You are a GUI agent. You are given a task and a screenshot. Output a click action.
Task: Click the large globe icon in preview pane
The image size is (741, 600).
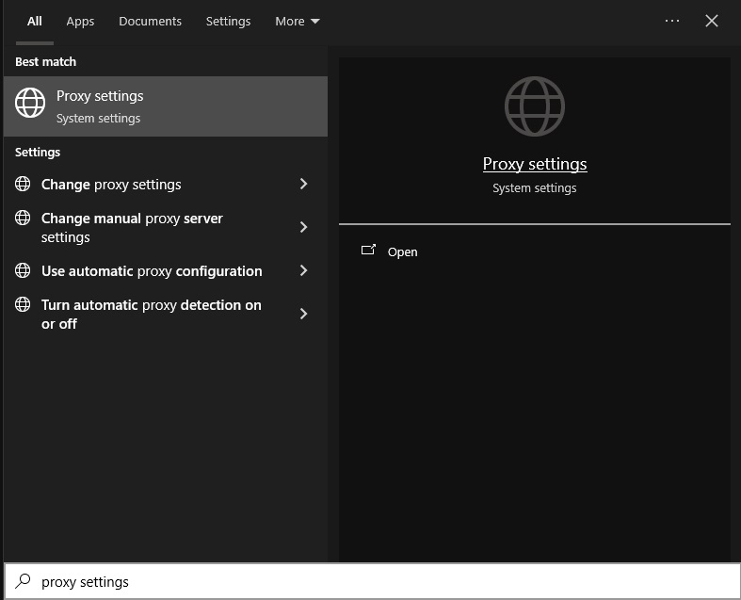(535, 106)
